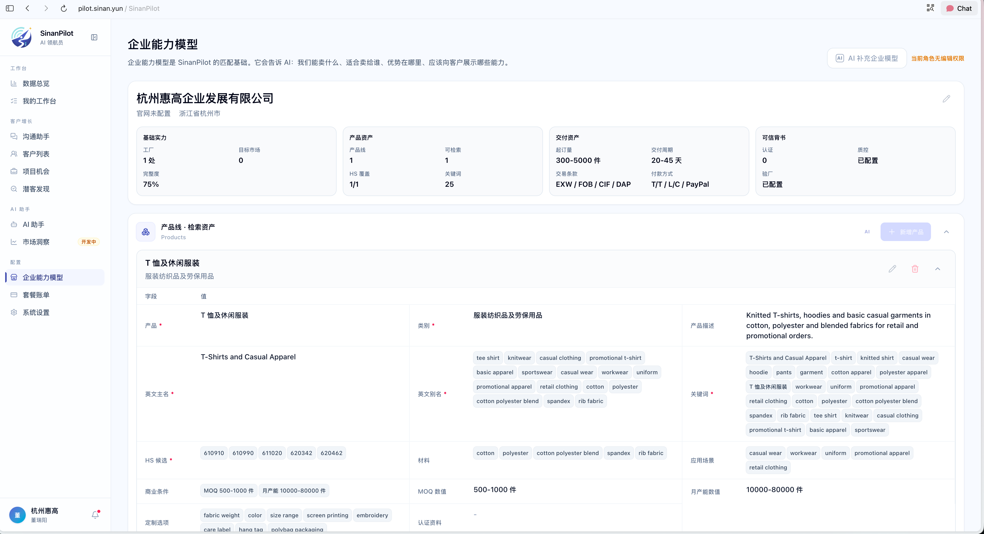Click the 客户列表 people icon
This screenshot has height=534, width=984.
pyautogui.click(x=14, y=154)
